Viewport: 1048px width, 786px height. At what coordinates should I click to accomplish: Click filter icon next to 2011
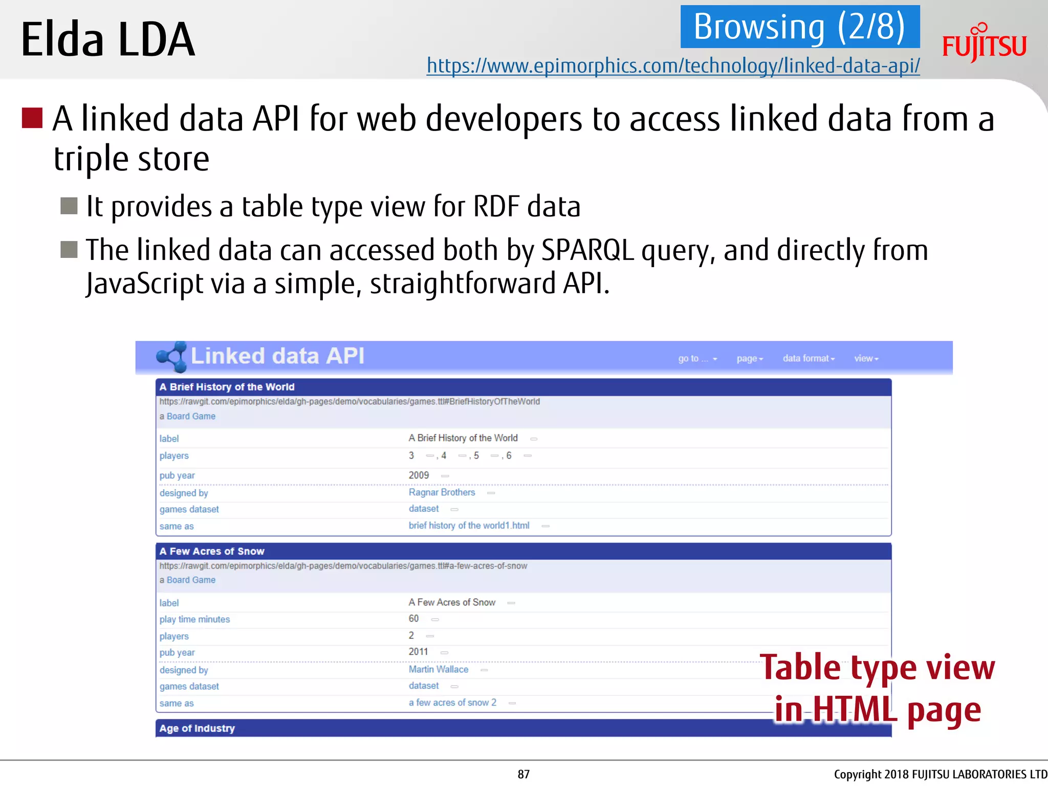point(445,652)
